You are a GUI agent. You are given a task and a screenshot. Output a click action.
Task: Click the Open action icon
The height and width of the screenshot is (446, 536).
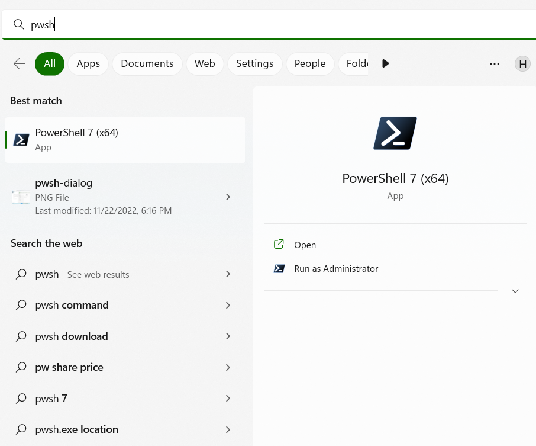tap(279, 245)
